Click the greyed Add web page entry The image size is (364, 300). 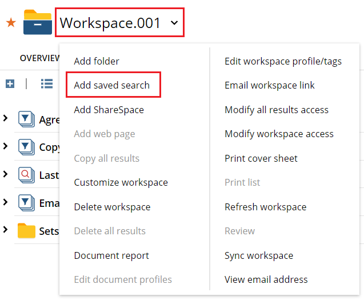pyautogui.click(x=105, y=134)
